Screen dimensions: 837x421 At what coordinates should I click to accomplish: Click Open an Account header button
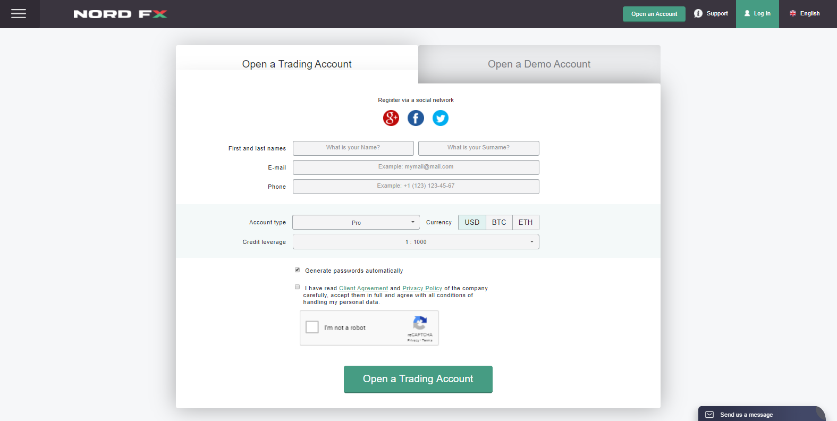[654, 14]
